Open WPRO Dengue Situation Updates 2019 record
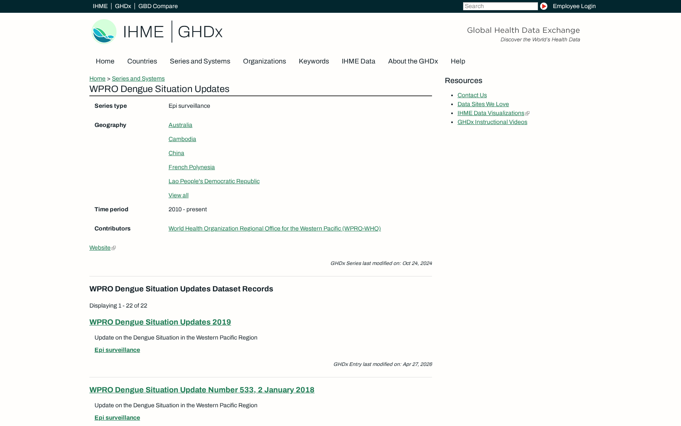Viewport: 681px width, 426px height. (160, 322)
